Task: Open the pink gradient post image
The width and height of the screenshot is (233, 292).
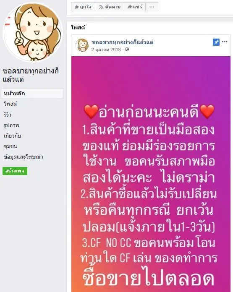Action: point(151,174)
